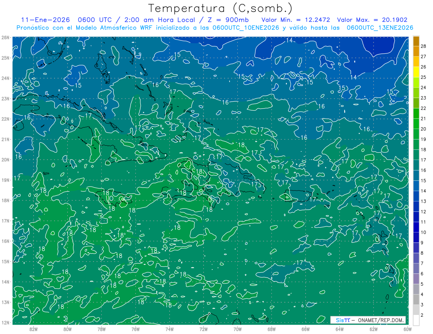Select the "Valor Max. = 20.1902" readout
Image resolution: width=433 pixels, height=334 pixels.
tap(372, 20)
